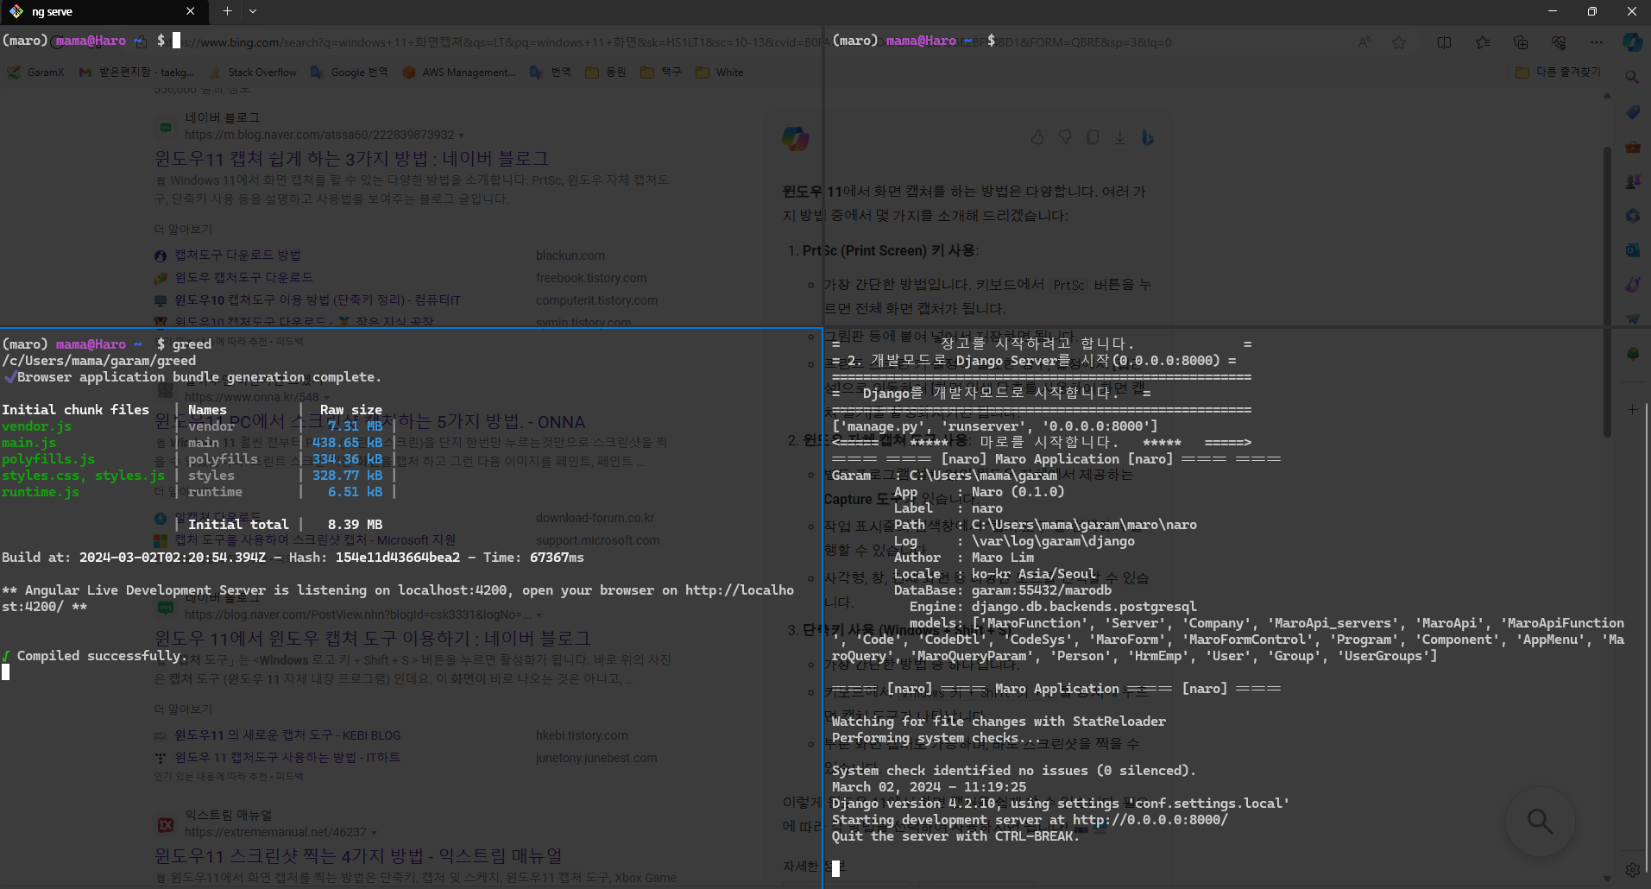Open the Copilot sidebar icon
The image size is (1651, 889).
click(x=1632, y=42)
